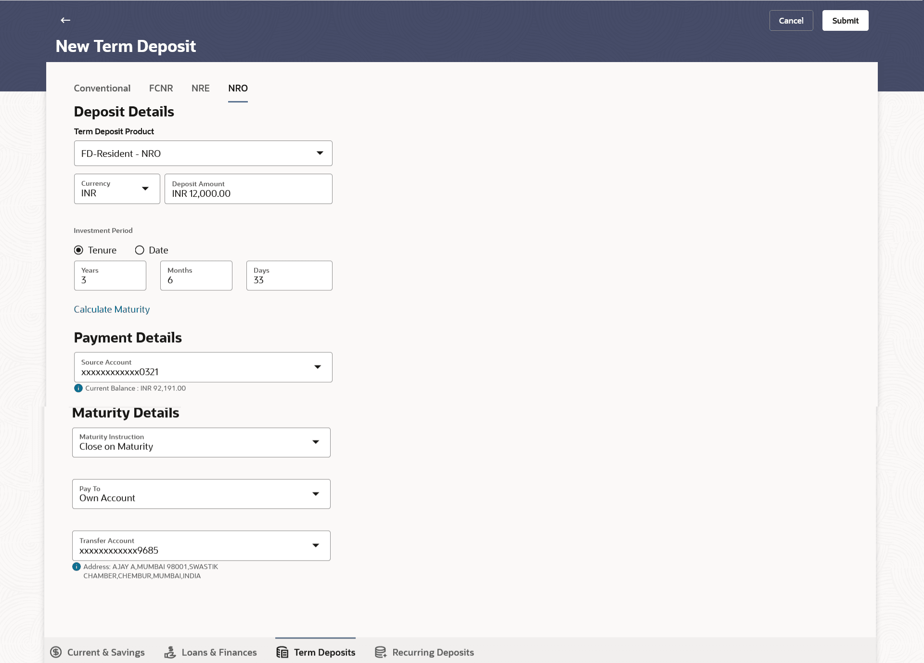Expand the Currency dropdown
This screenshot has width=924, height=663.
point(117,189)
